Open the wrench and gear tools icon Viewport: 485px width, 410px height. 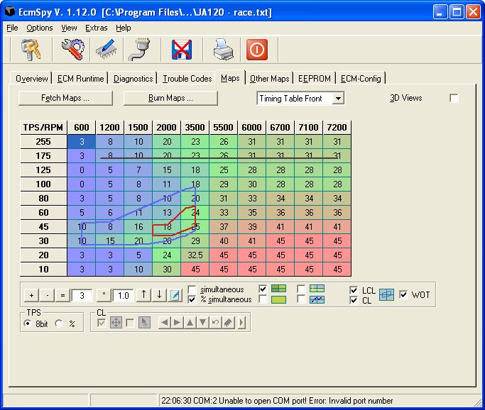[x=72, y=49]
